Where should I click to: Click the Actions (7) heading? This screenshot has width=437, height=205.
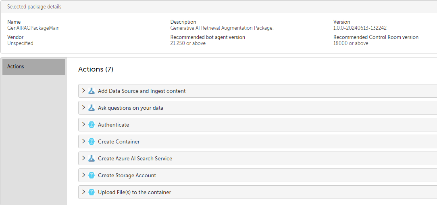(x=96, y=70)
